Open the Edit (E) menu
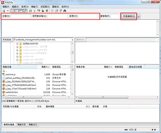The height and width of the screenshot is (133, 161). click(15, 7)
